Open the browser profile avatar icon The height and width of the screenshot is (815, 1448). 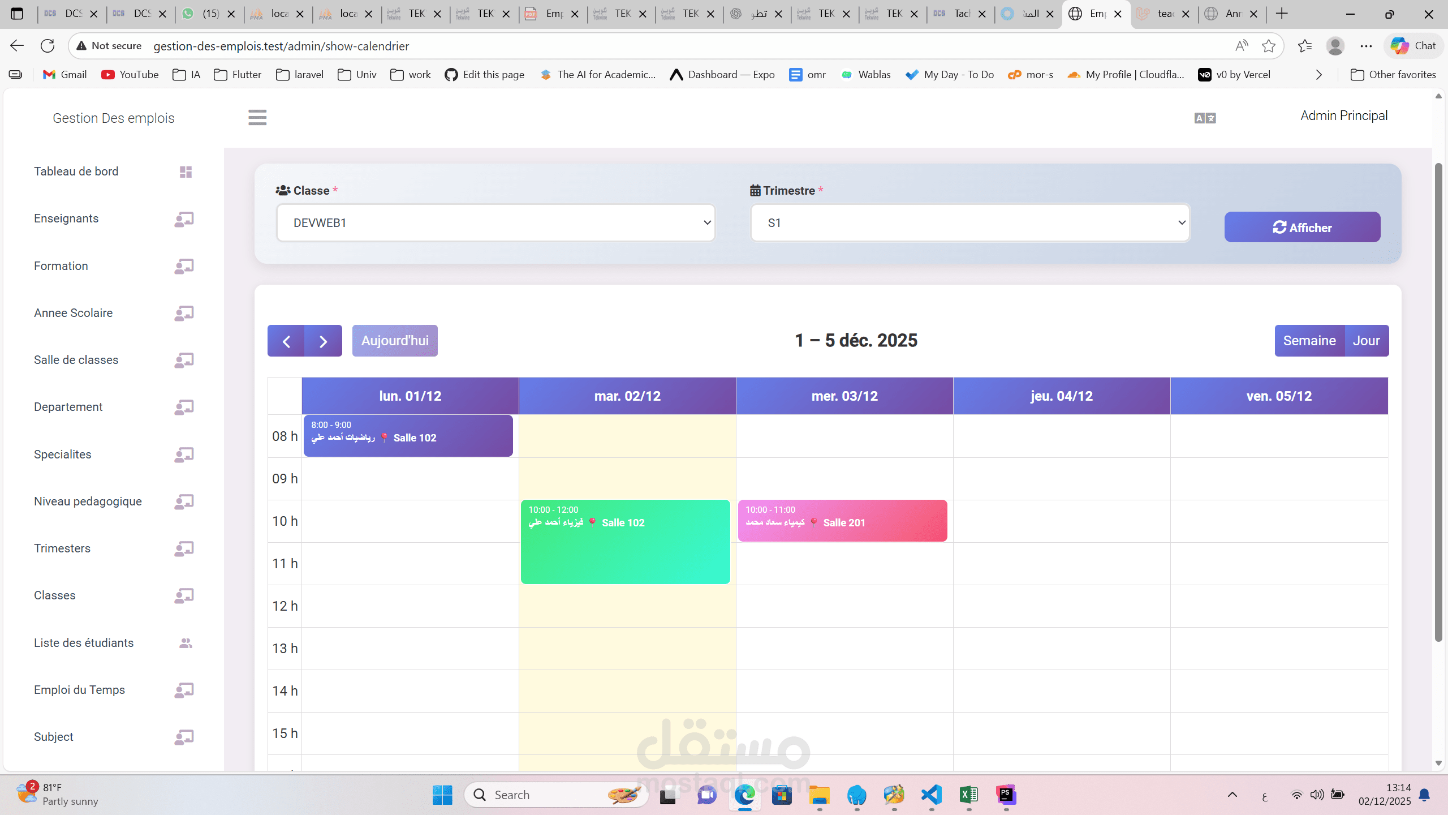pyautogui.click(x=1335, y=46)
